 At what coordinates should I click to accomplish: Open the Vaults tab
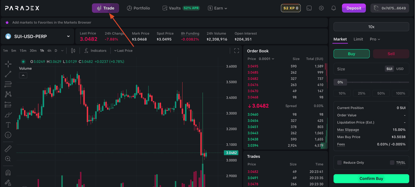point(181,8)
